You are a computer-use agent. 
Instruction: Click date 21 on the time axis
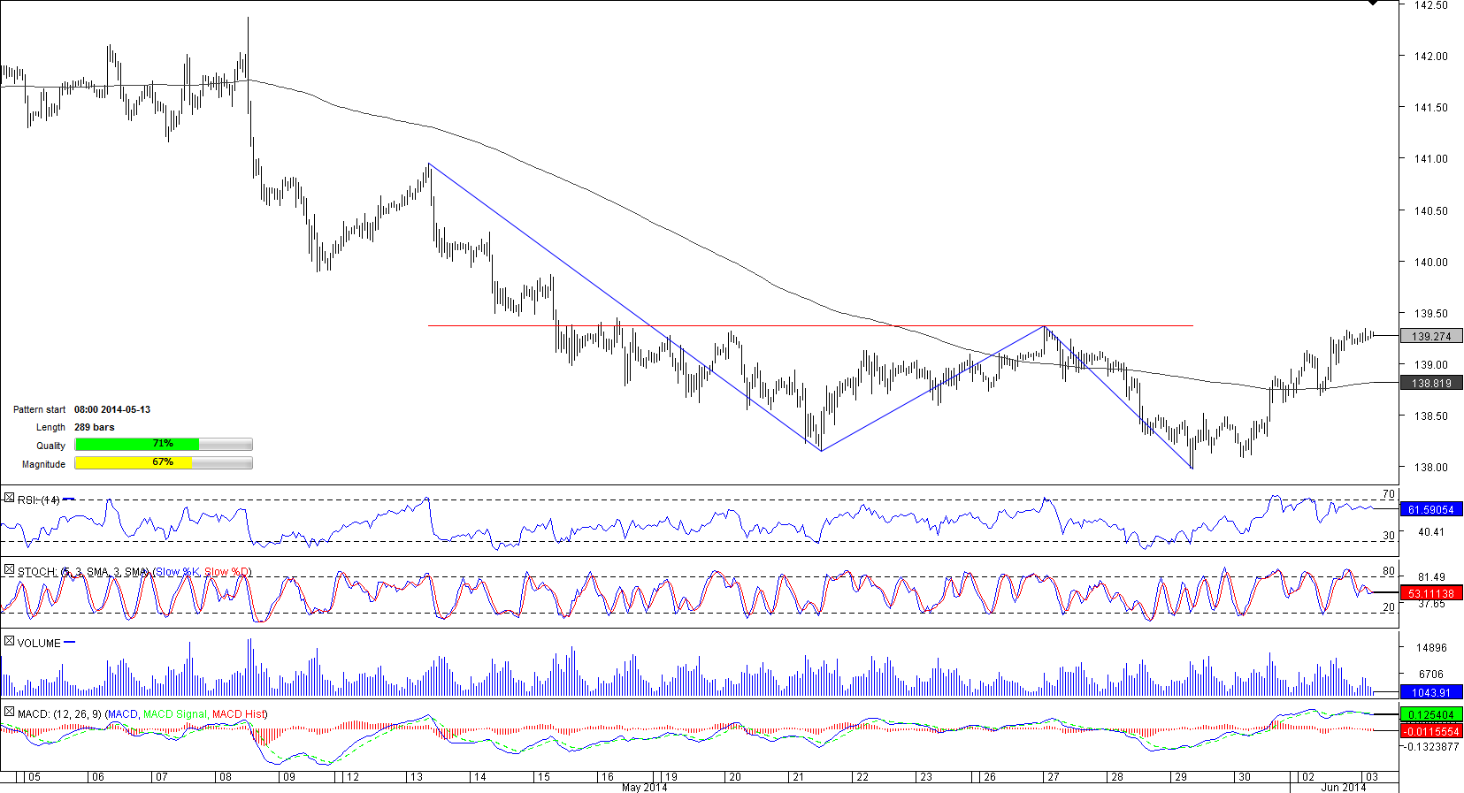[x=798, y=777]
